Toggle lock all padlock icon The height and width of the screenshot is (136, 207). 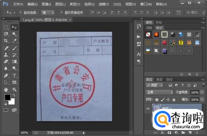[x=174, y=100]
